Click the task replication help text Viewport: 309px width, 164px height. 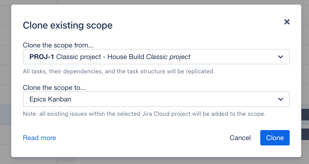(119, 71)
